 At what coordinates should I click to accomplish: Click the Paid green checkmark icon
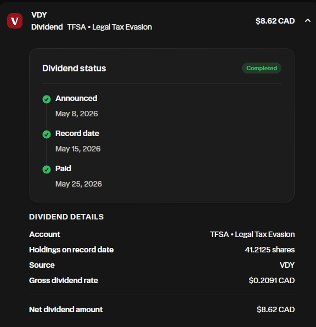tap(47, 170)
